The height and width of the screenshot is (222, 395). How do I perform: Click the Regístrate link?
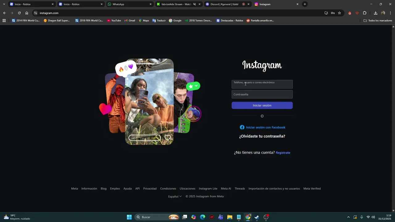pyautogui.click(x=283, y=153)
